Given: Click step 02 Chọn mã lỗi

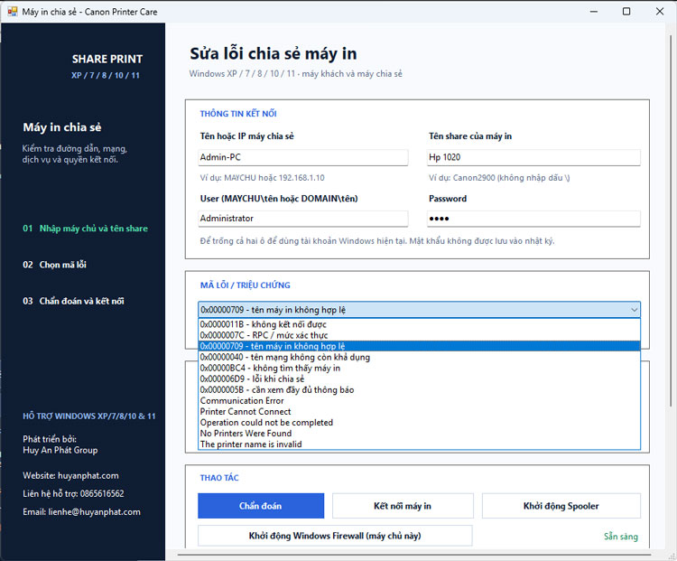Looking at the screenshot, I should [x=54, y=265].
